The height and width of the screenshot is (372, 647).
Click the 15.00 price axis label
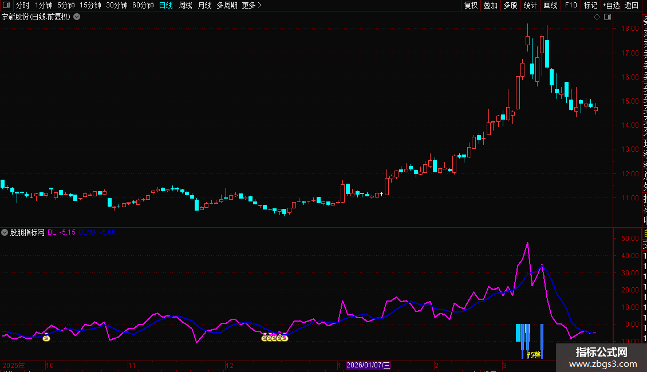click(x=630, y=101)
